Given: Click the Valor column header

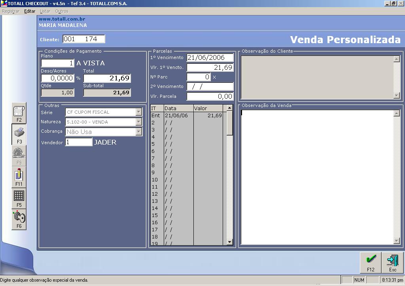Looking at the screenshot, I should (x=208, y=109).
